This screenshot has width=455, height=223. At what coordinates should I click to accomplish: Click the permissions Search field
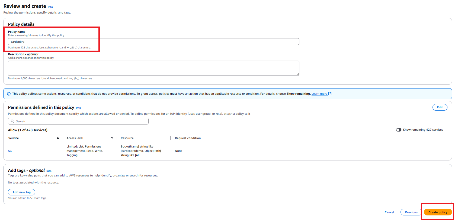point(78,121)
